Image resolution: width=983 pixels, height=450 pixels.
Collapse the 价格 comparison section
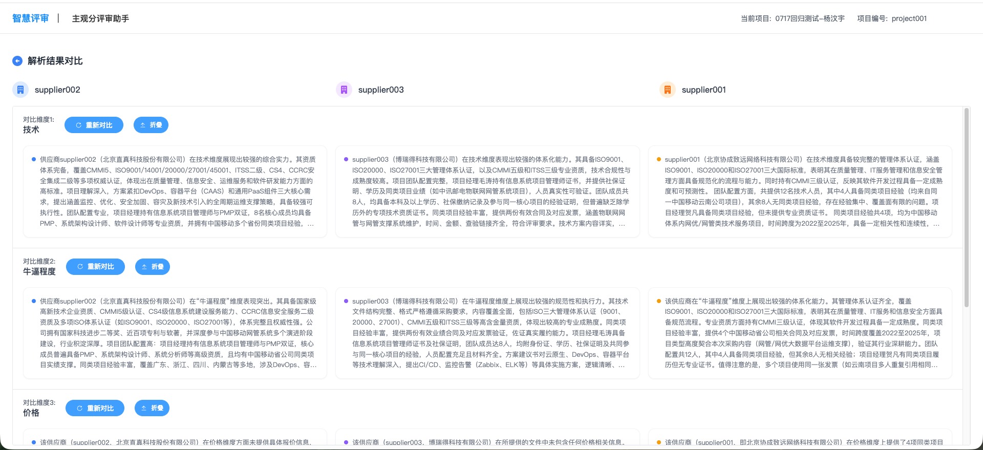pyautogui.click(x=152, y=409)
